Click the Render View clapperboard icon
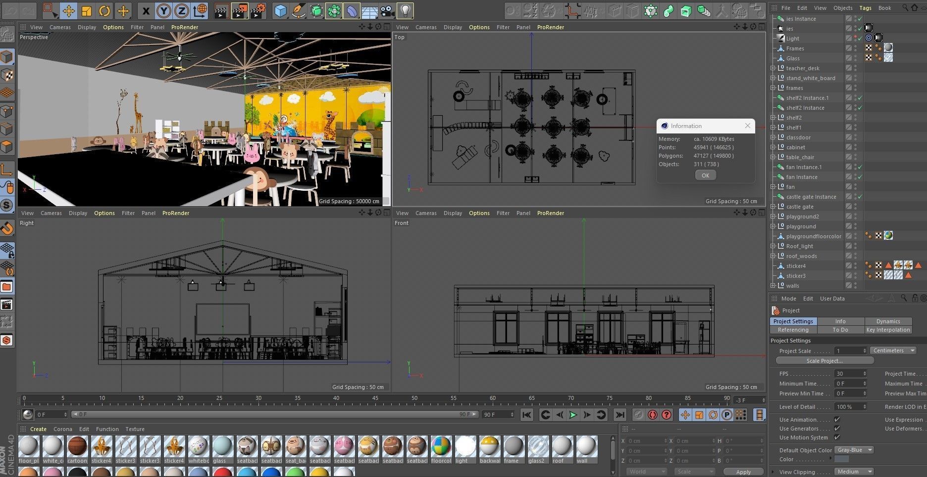Screen dimensions: 927x477 point(221,10)
